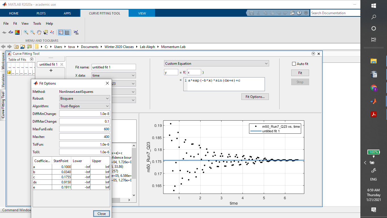Select the Zoom Out tool
Viewport: 387px width, 218px height.
pos(32,32)
